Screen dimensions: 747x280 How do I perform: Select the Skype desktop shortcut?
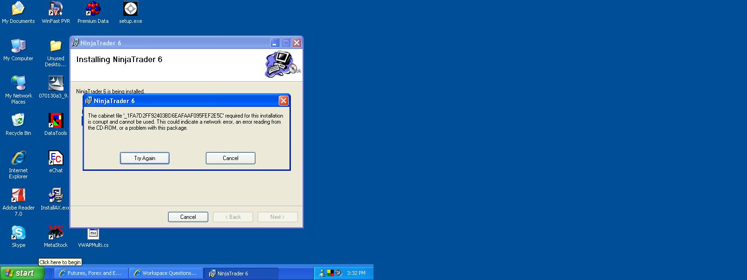(18, 237)
